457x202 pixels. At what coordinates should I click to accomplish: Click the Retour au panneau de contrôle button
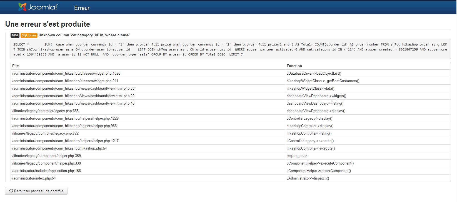36,191
